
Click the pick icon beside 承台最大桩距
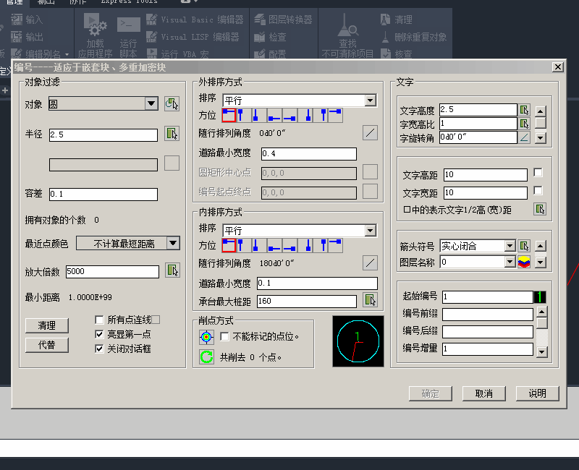click(x=370, y=300)
